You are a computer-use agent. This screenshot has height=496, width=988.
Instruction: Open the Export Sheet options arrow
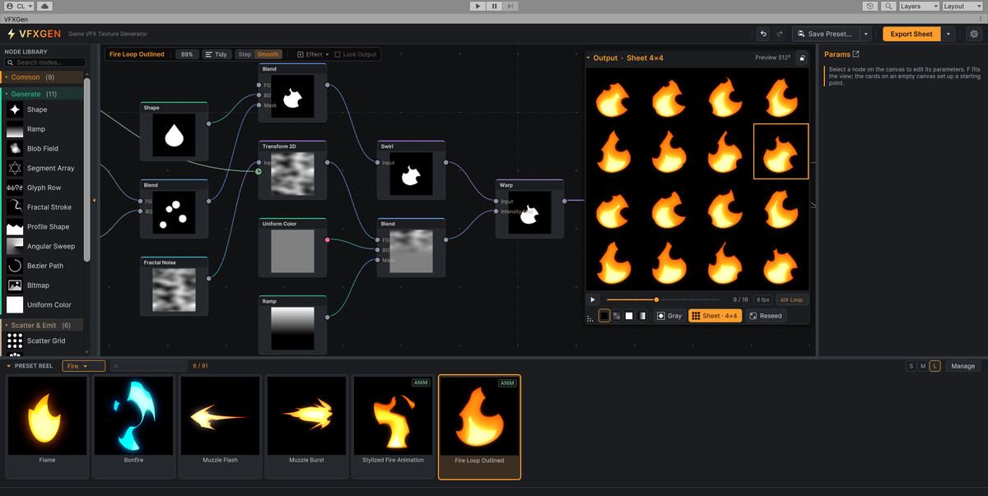tap(949, 34)
